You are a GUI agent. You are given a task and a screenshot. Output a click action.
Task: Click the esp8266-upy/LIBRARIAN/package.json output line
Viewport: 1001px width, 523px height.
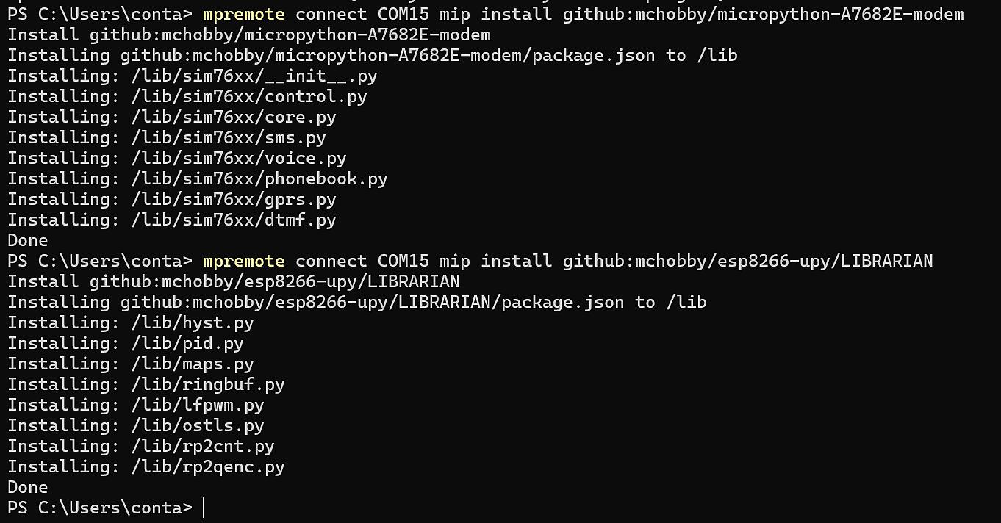357,302
